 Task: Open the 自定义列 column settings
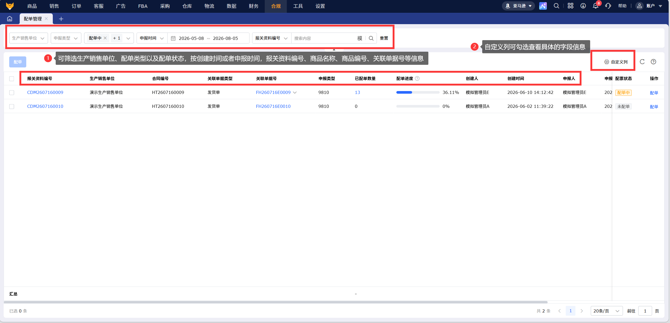[616, 62]
